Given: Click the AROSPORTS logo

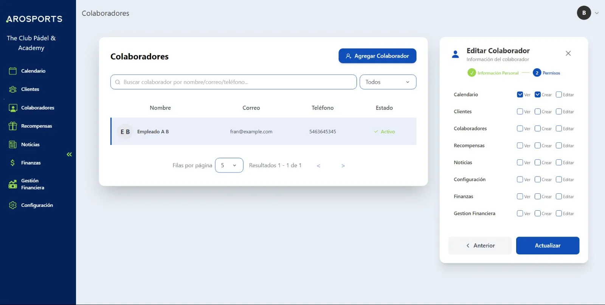Looking at the screenshot, I should (34, 19).
